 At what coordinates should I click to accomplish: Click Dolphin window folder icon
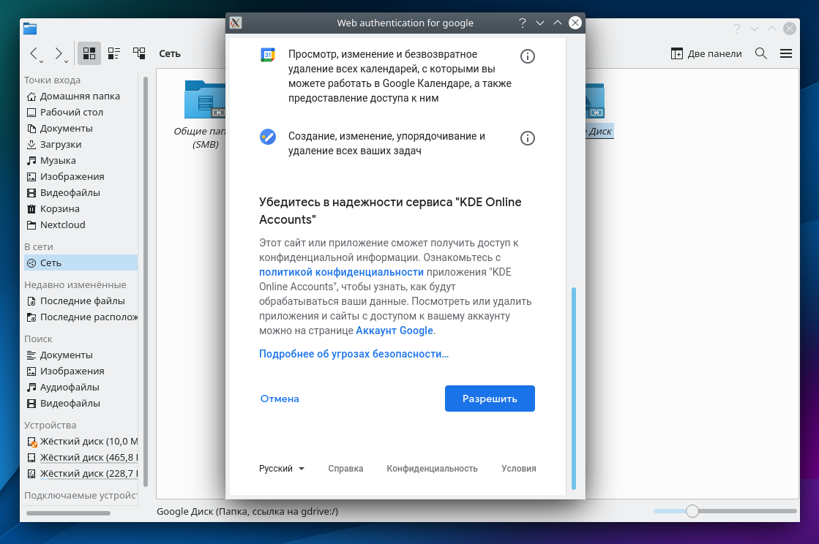point(30,29)
